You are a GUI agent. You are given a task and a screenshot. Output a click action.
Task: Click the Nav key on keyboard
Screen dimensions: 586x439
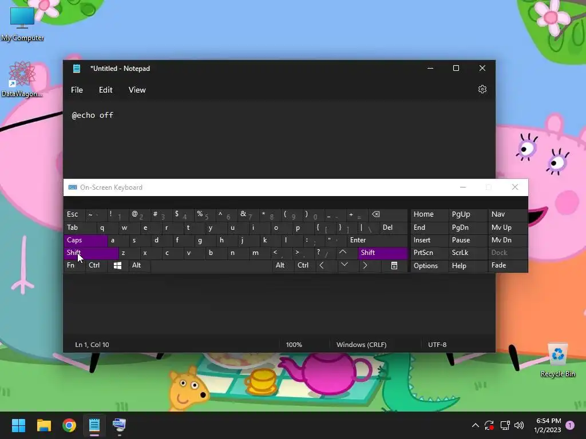(x=508, y=214)
